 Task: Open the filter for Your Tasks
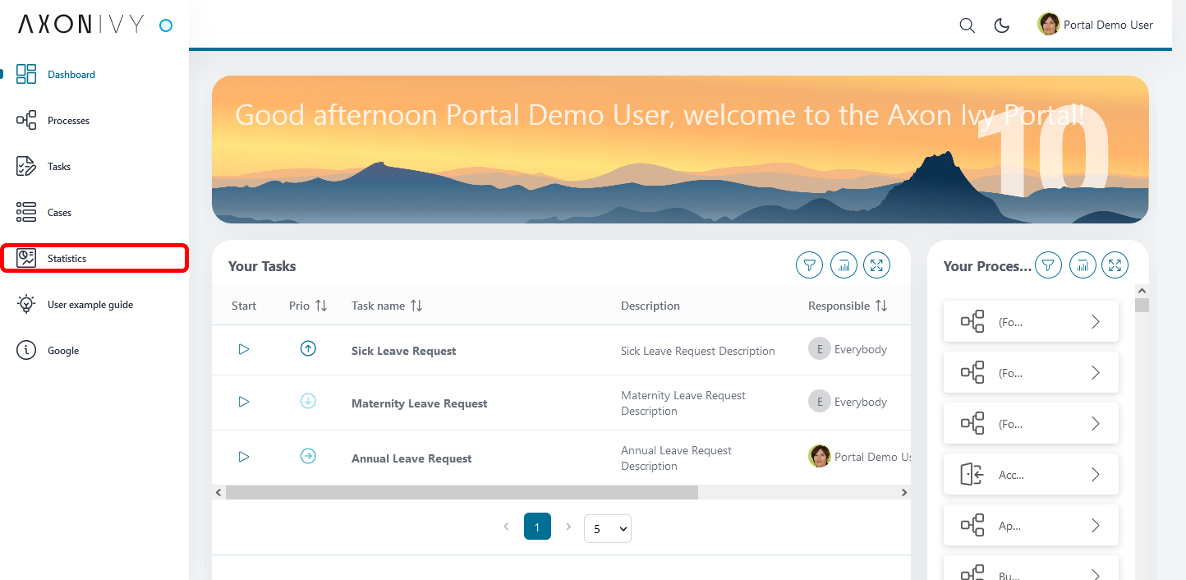pos(810,265)
